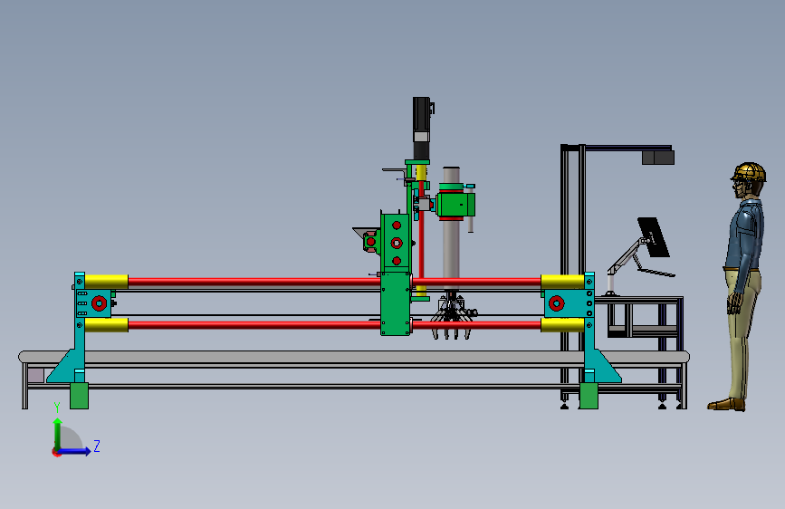The width and height of the screenshot is (785, 509).
Task: Click the green Y axis arrow of the triad
Action: (x=58, y=434)
